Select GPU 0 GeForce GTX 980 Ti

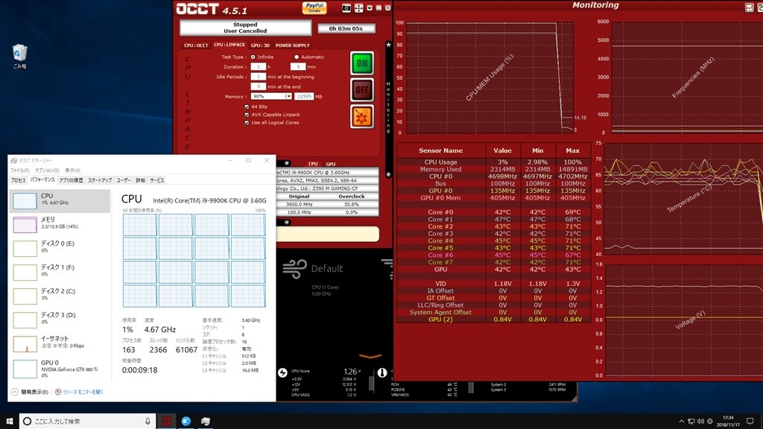pyautogui.click(x=60, y=368)
